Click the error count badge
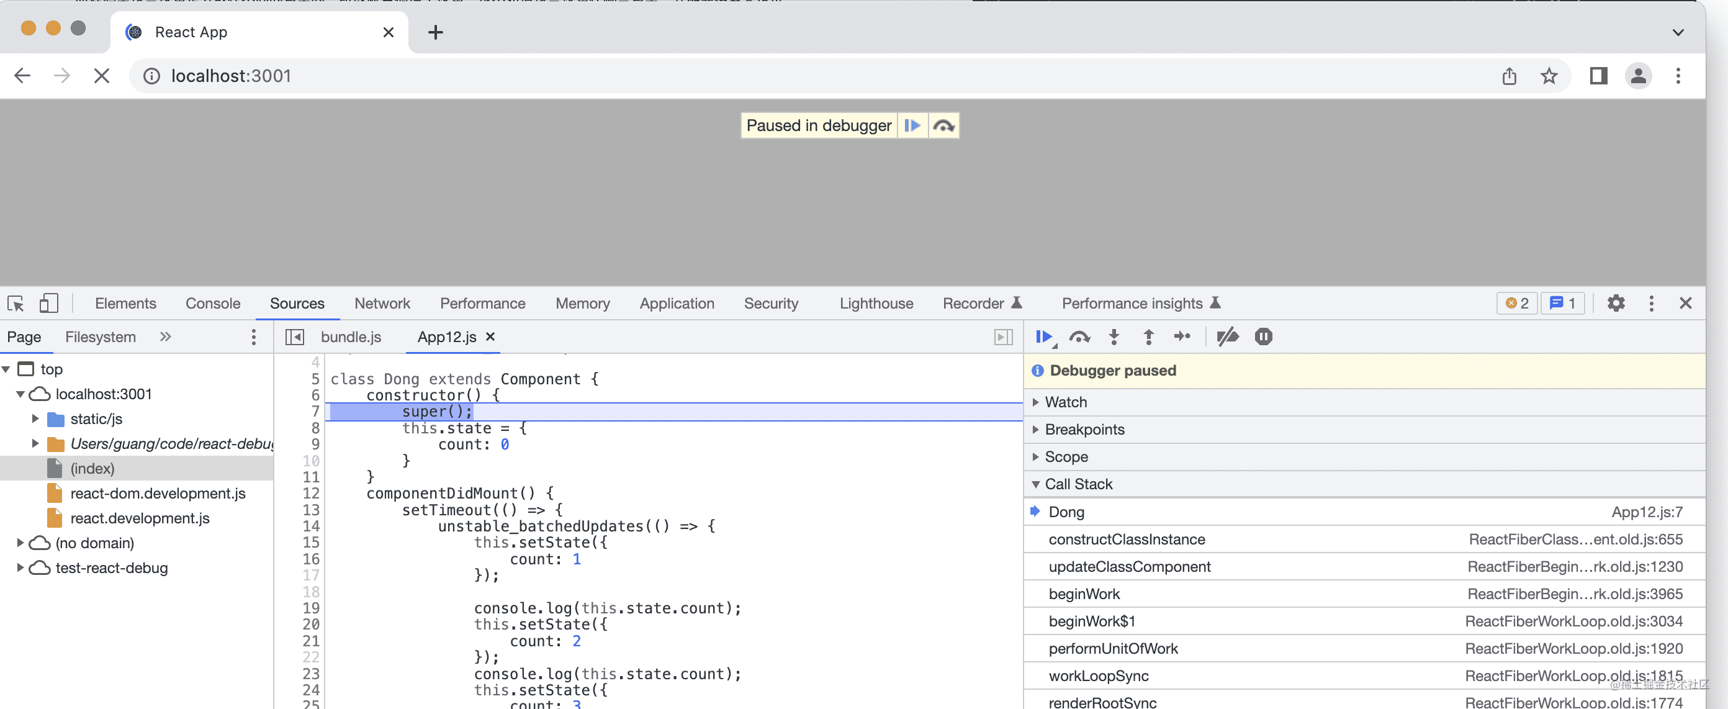Image resolution: width=1728 pixels, height=709 pixels. pos(1517,303)
